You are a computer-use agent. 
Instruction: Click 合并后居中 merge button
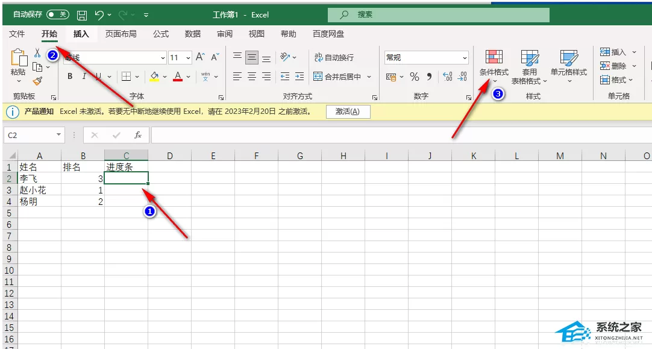337,77
